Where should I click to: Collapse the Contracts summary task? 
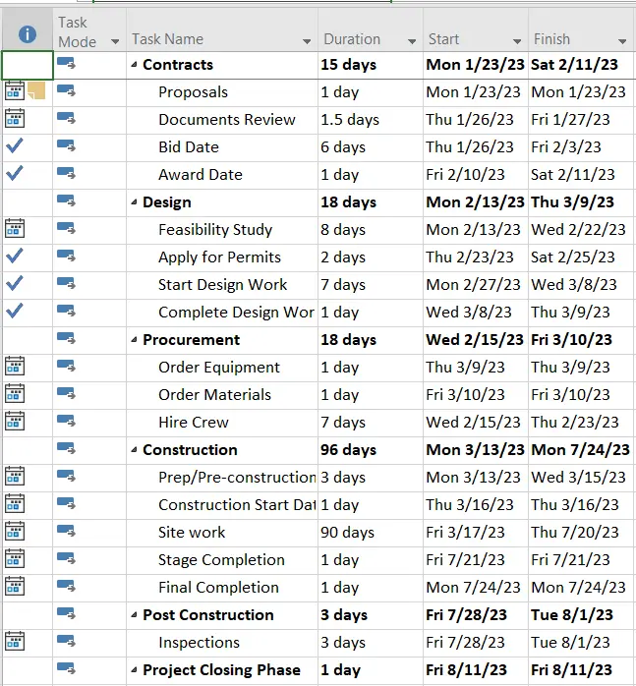135,65
